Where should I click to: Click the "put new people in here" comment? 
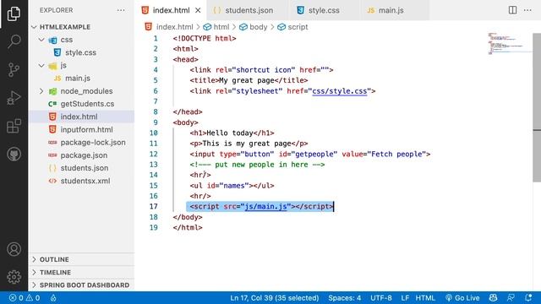coord(257,165)
